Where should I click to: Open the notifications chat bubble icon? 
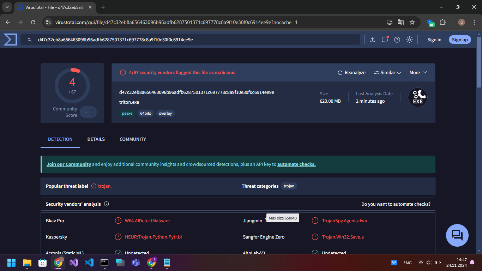[385, 40]
